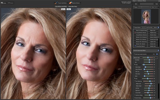Toggle face sculpt controls On button

click(x=154, y=54)
